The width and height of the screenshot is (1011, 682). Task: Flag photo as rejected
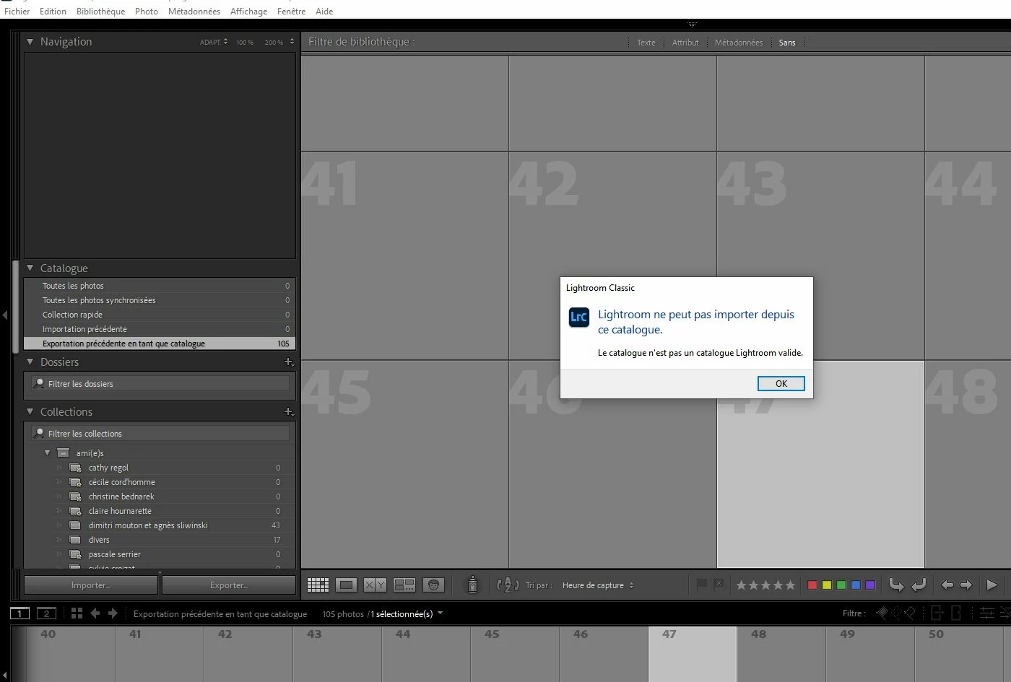coord(719,585)
